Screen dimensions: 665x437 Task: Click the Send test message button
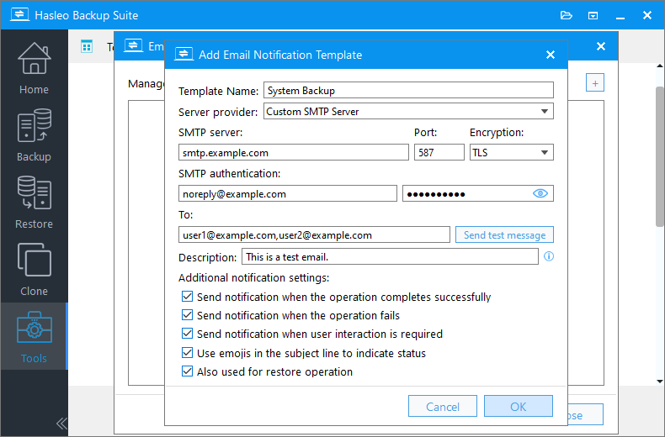click(504, 234)
